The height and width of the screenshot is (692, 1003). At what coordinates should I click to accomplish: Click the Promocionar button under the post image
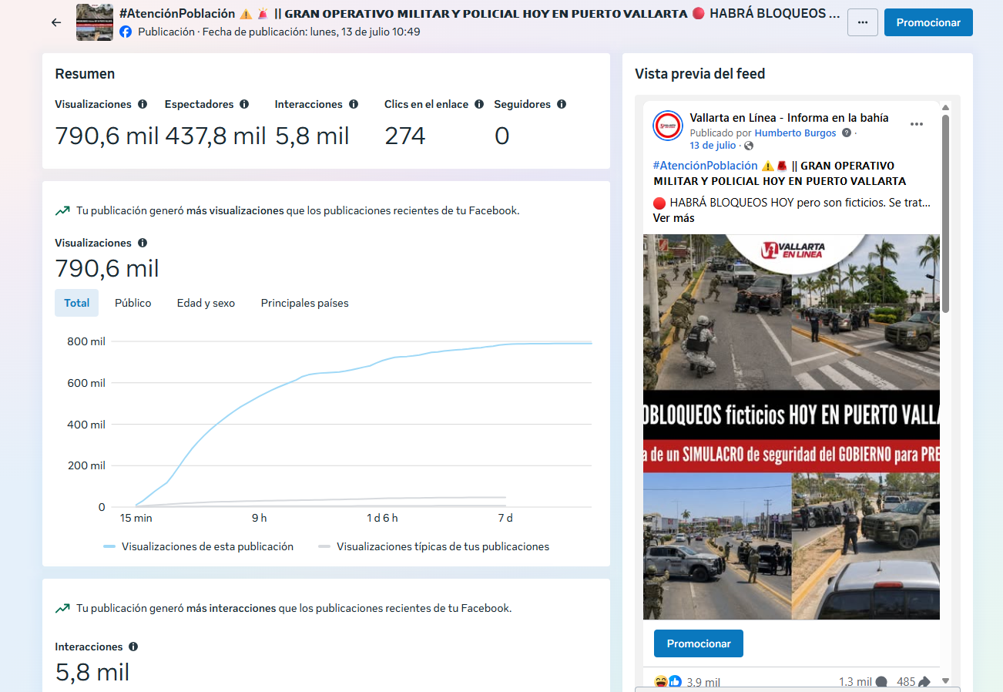coord(699,643)
